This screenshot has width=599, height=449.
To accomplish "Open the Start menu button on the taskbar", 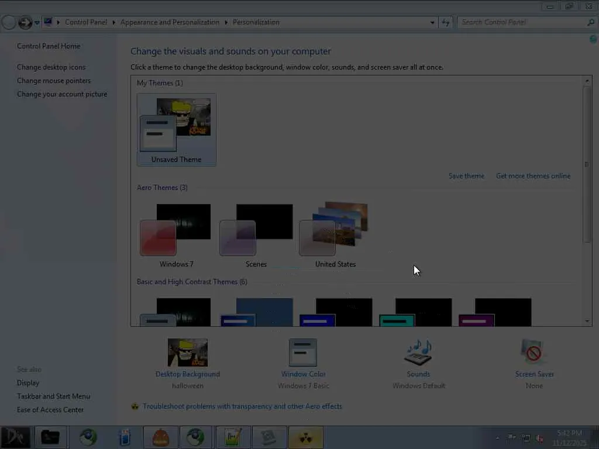I will 15,437.
